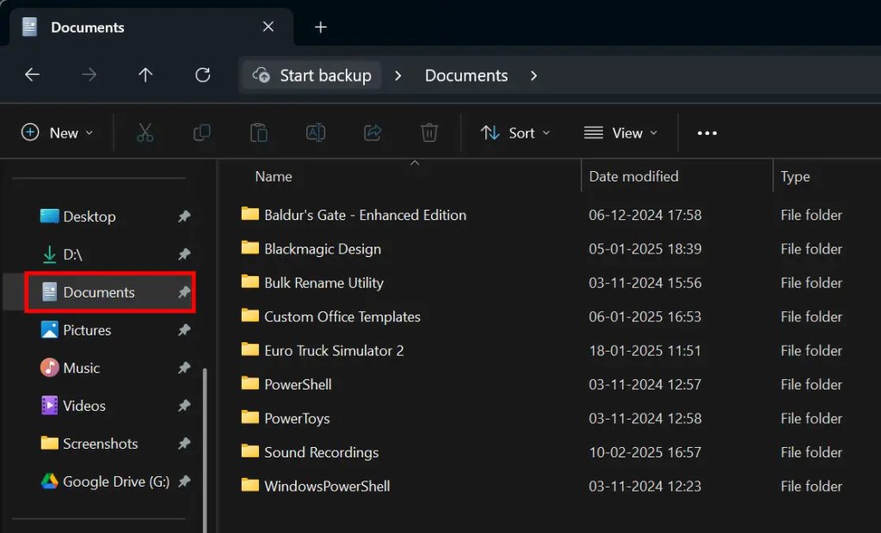
Task: Open the See more ellipsis menu
Action: click(707, 133)
